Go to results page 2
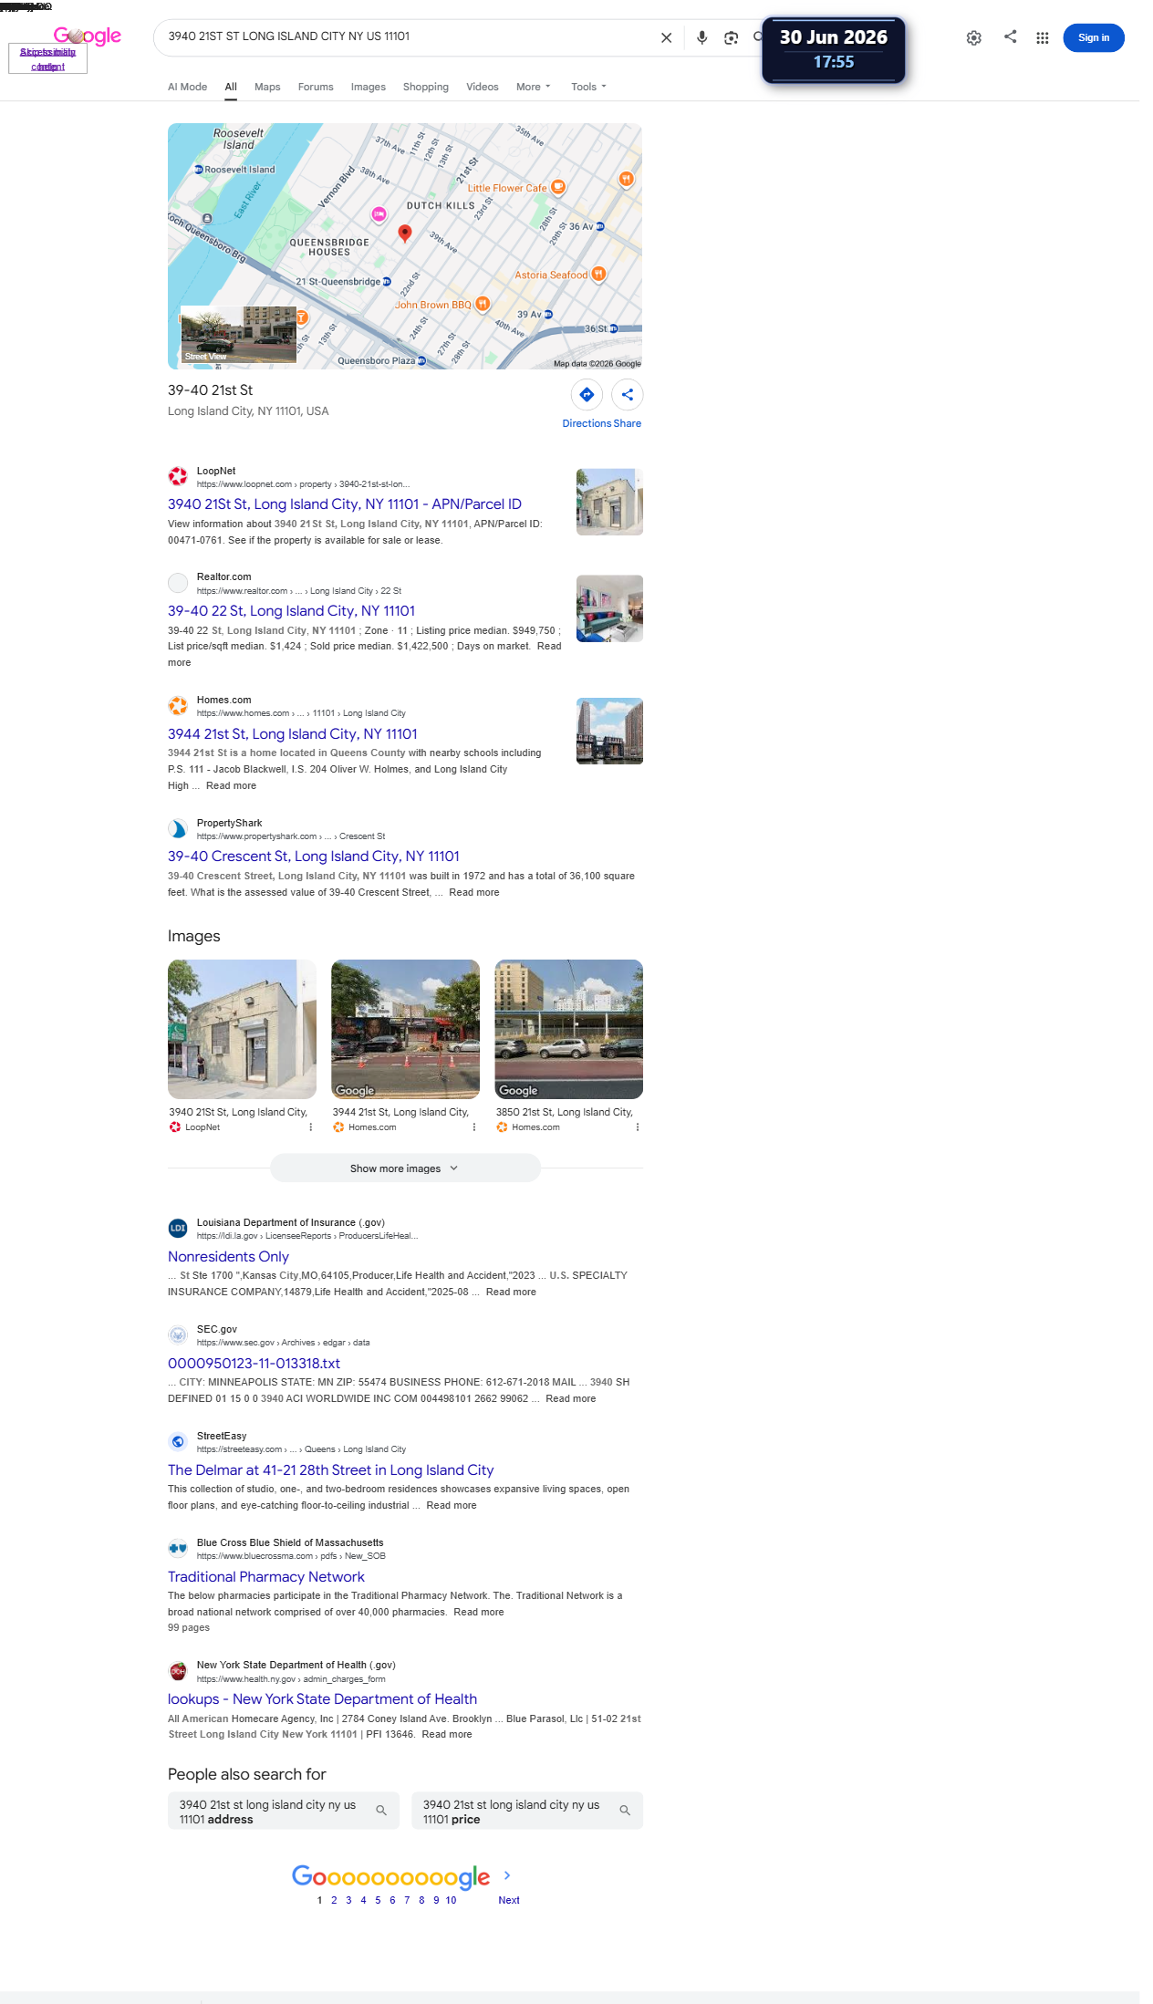This screenshot has height=2004, width=1153. (x=334, y=1900)
